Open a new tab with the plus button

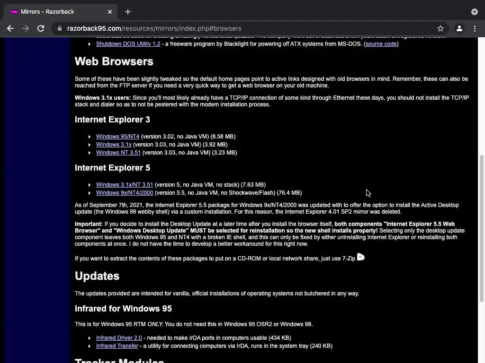click(128, 12)
